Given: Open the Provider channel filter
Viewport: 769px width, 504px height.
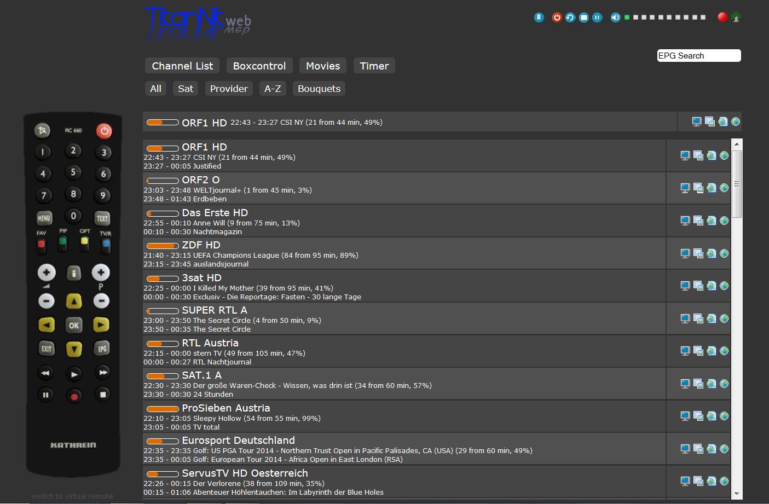Looking at the screenshot, I should pos(229,89).
